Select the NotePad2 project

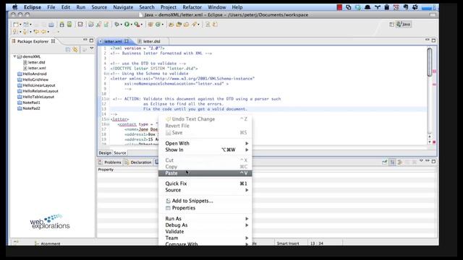tap(29, 108)
